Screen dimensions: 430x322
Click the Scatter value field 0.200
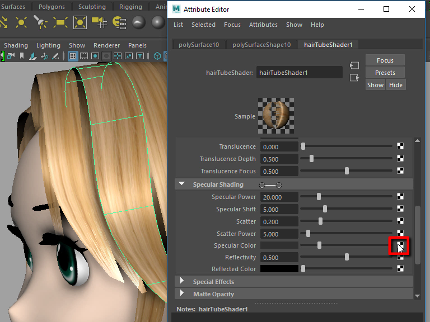tap(279, 221)
